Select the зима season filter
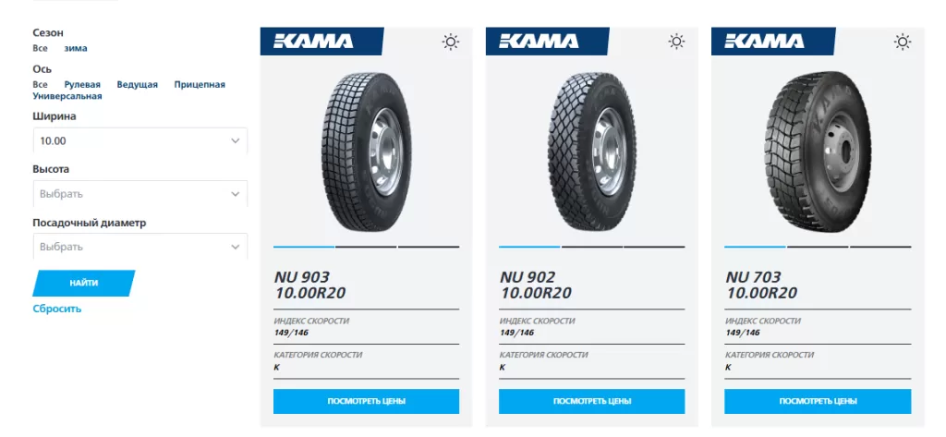Image resolution: width=946 pixels, height=437 pixels. (x=76, y=48)
